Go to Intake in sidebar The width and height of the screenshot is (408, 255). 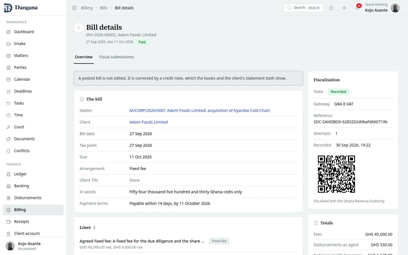33,44
